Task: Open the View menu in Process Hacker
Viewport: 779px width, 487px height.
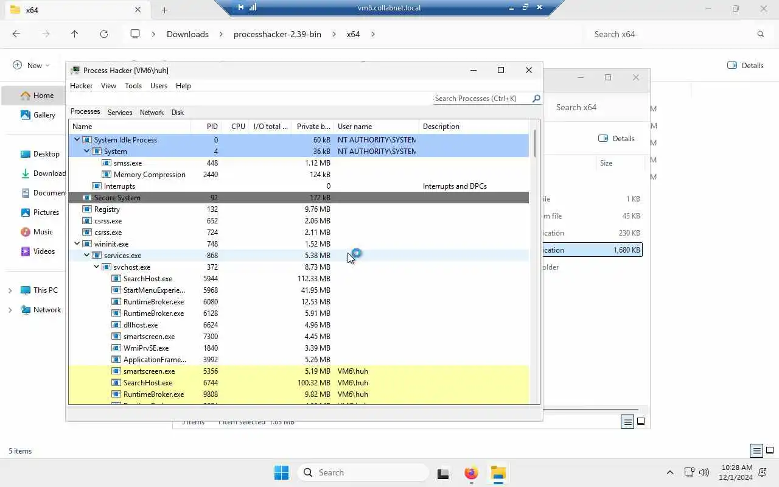Action: [108, 86]
